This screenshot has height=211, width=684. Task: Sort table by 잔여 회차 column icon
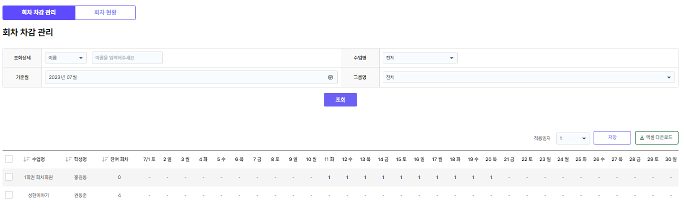(104, 159)
